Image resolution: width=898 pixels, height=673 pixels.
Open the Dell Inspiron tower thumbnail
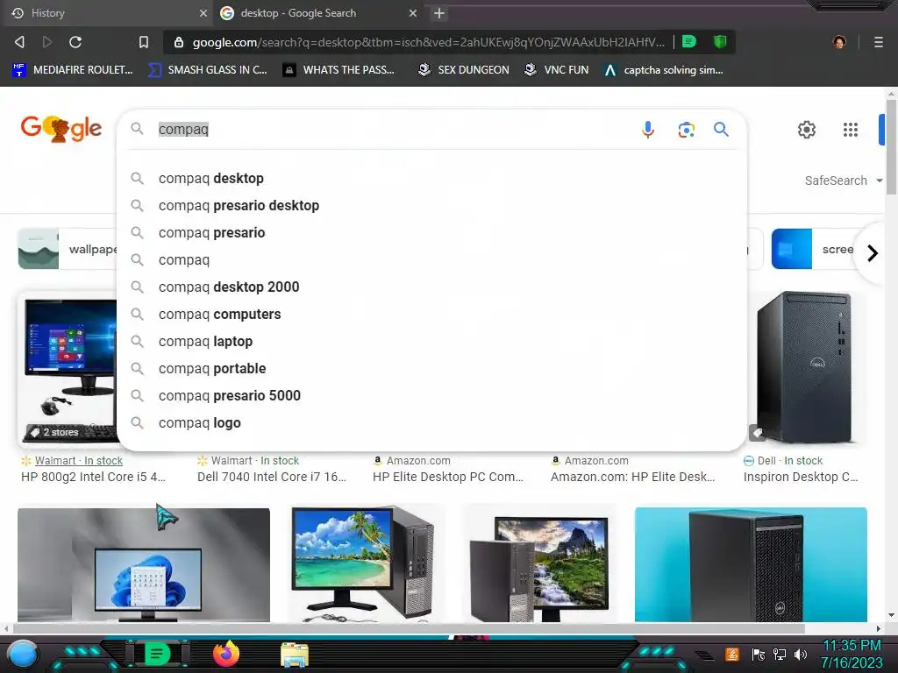coord(808,368)
